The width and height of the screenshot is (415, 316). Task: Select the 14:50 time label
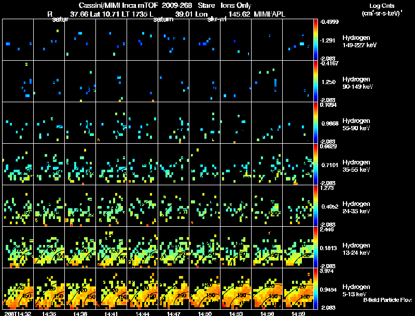(x=204, y=313)
